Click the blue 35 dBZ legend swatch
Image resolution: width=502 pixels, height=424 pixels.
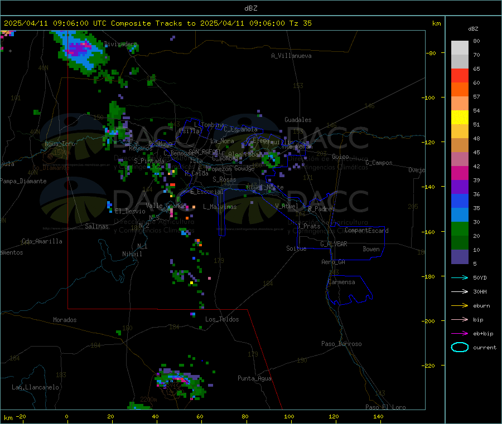pyautogui.click(x=460, y=201)
